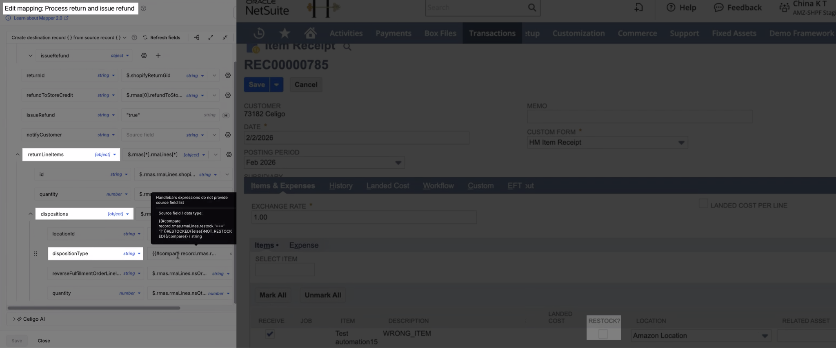The width and height of the screenshot is (836, 348).
Task: Click the Memo input field
Action: click(639, 117)
